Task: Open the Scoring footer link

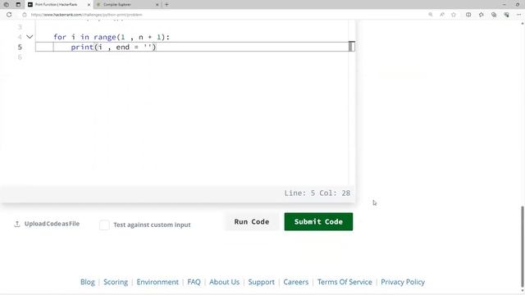Action: pos(116,282)
